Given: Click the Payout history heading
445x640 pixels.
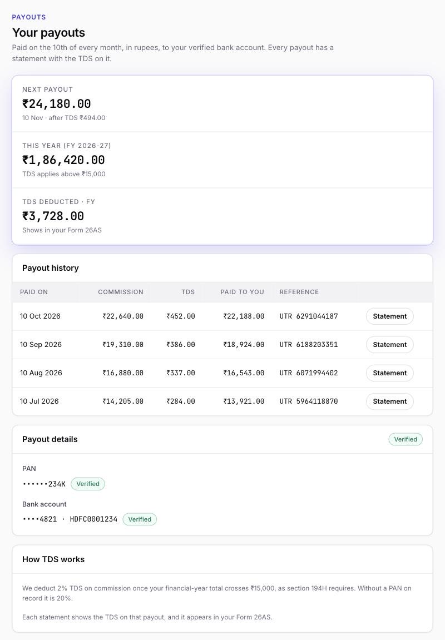Looking at the screenshot, I should click(50, 268).
